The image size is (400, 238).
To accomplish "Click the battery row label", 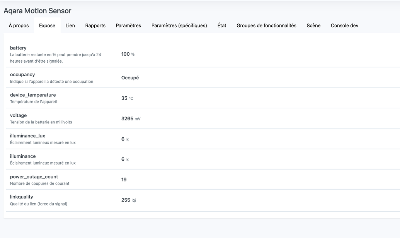I will (18, 48).
